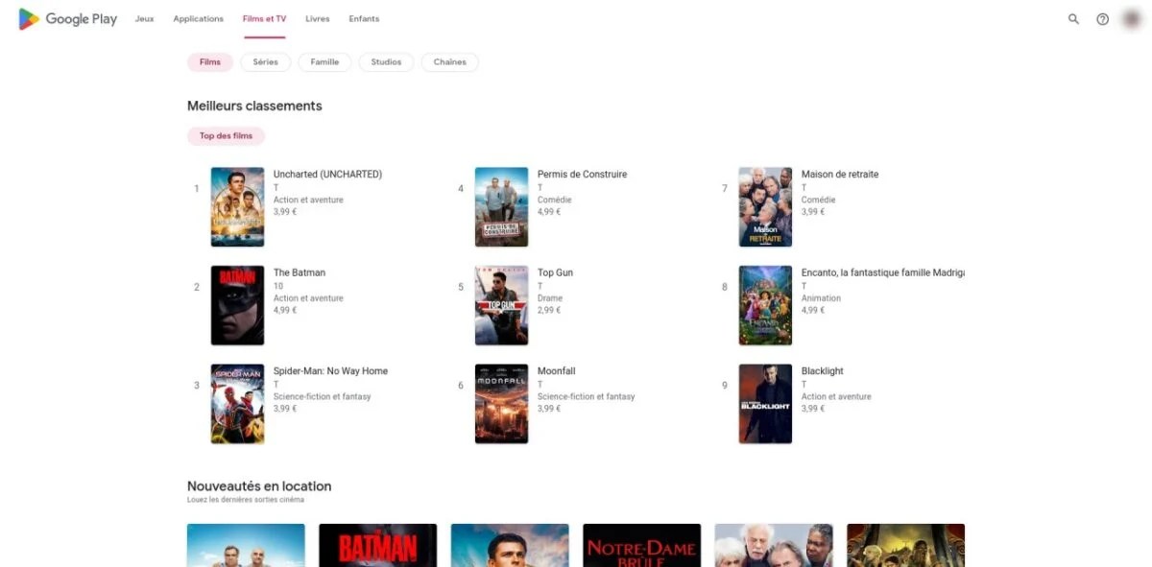The height and width of the screenshot is (567, 1152).
Task: Click the Moonfall title
Action: pos(557,371)
